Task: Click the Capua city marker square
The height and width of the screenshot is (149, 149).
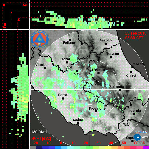Action: 132,141
